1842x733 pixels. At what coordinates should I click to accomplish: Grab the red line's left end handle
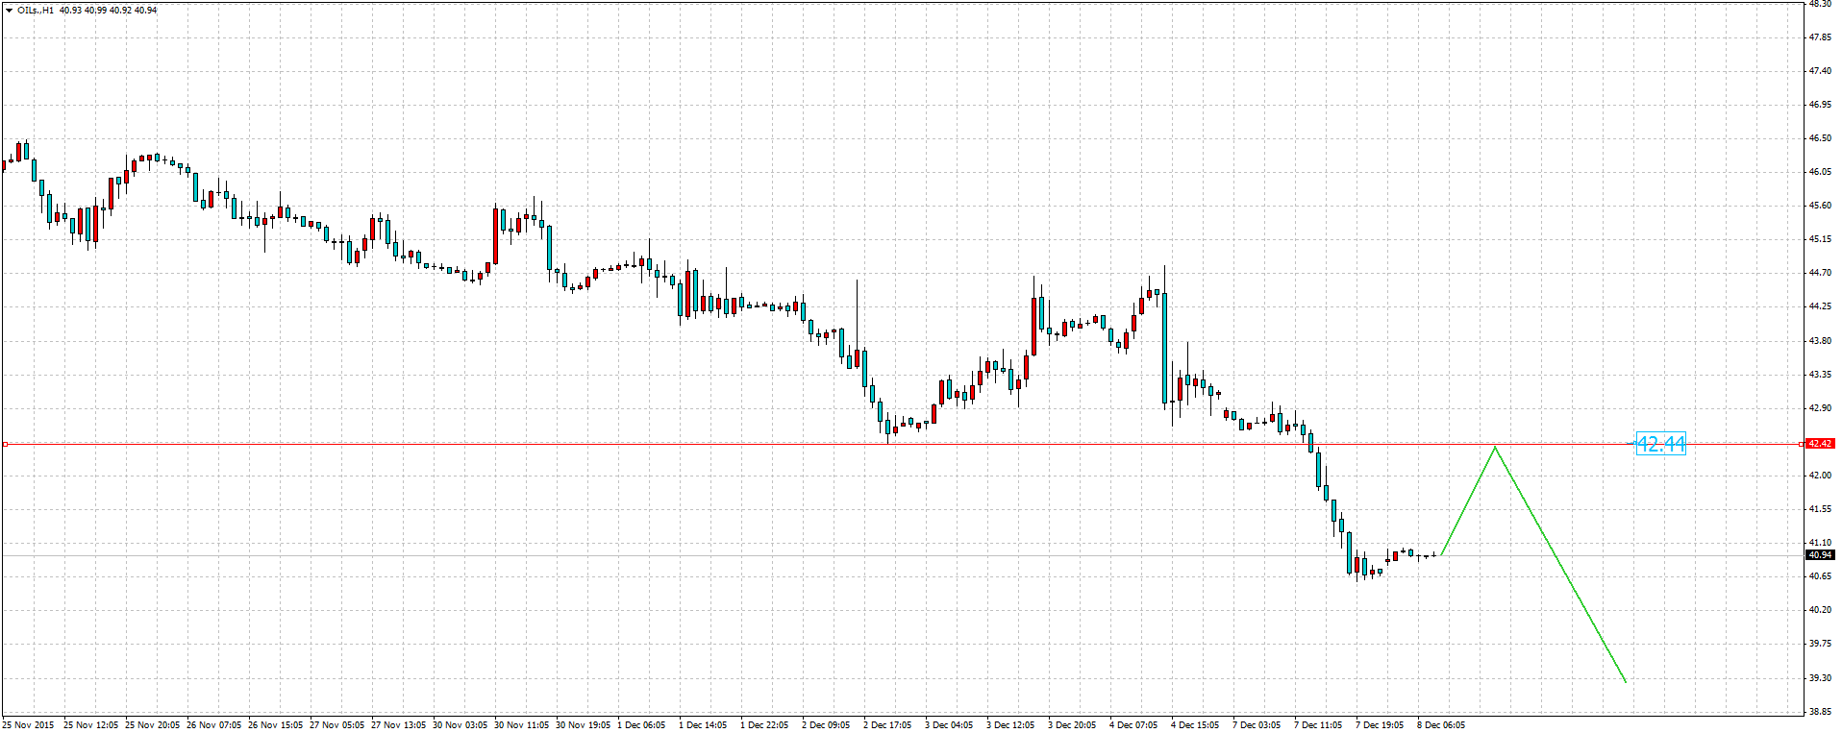pyautogui.click(x=5, y=445)
